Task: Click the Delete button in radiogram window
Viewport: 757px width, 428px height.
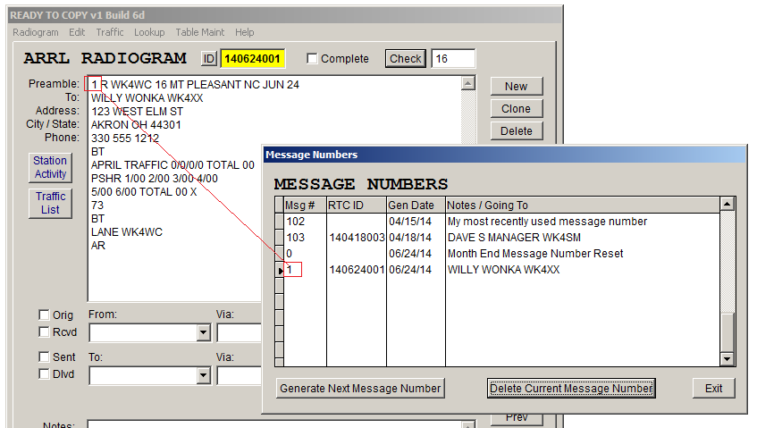Action: coord(517,130)
